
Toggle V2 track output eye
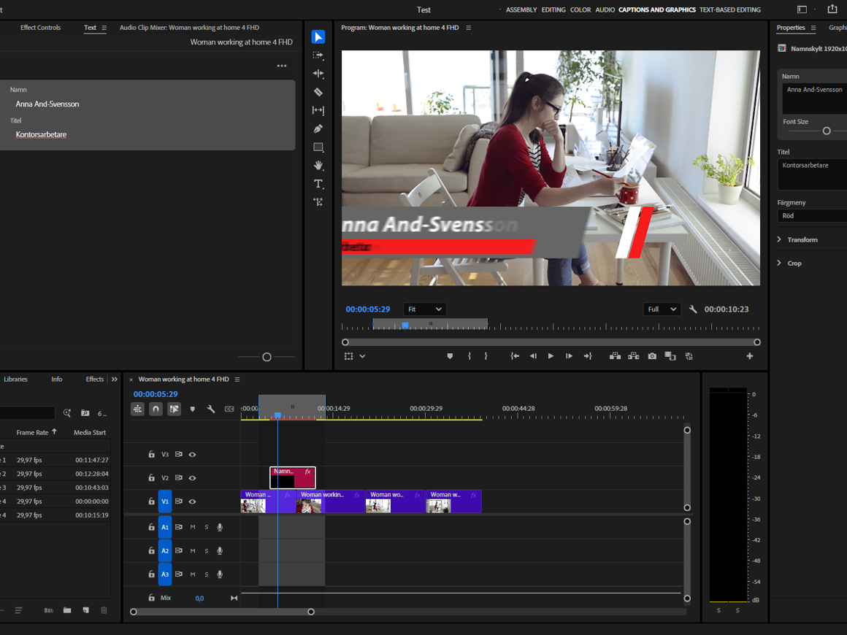(x=193, y=478)
